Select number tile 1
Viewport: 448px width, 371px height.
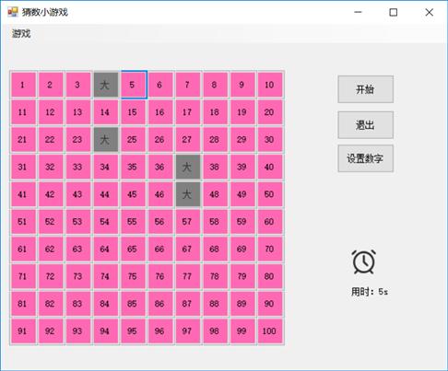click(x=23, y=85)
